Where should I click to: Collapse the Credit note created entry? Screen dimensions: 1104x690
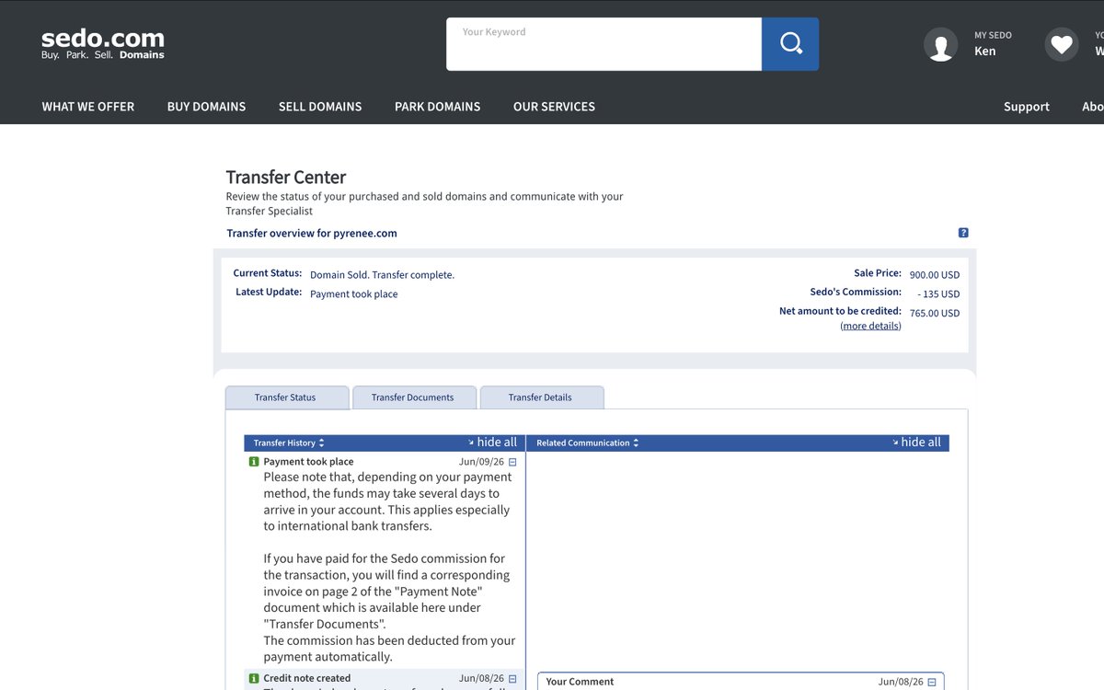click(x=512, y=679)
